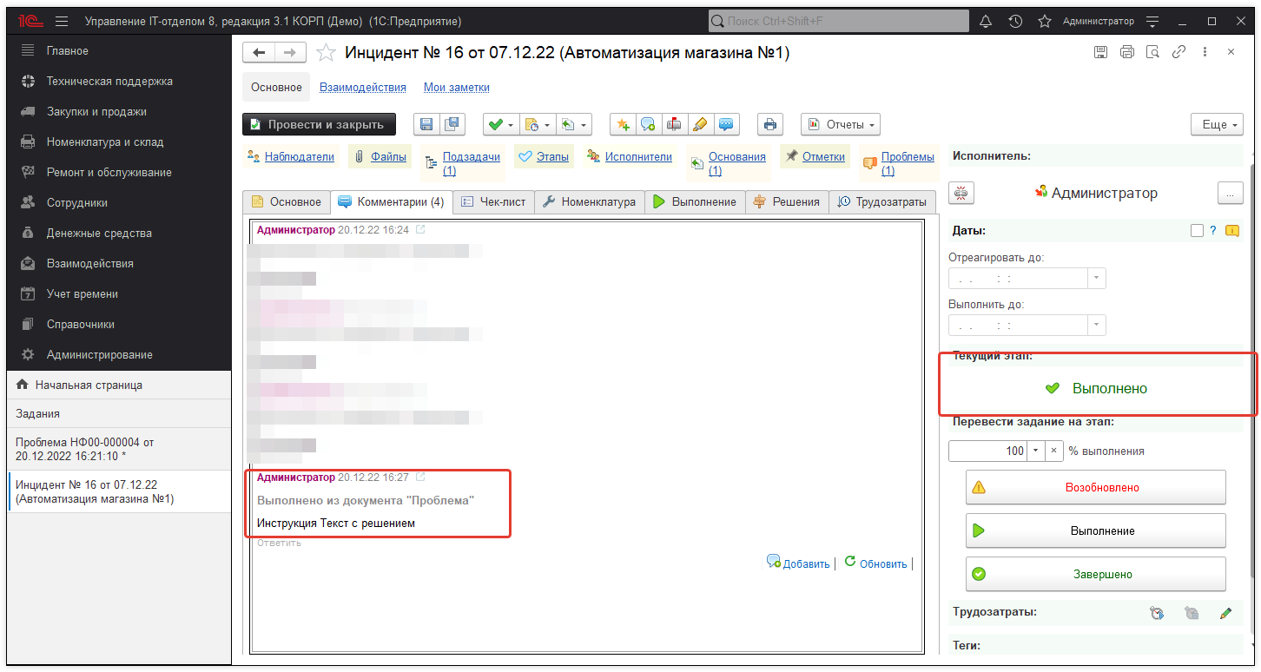Switch to the Чек-лист tab

pyautogui.click(x=493, y=201)
